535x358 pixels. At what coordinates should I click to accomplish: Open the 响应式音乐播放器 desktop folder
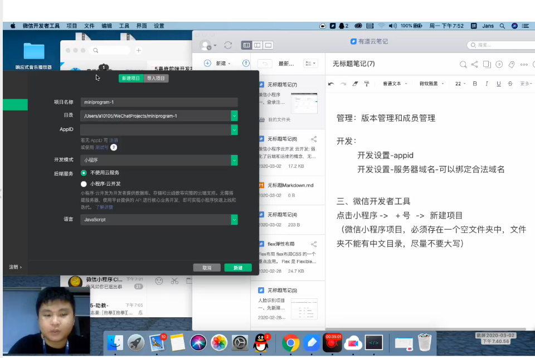(x=34, y=56)
